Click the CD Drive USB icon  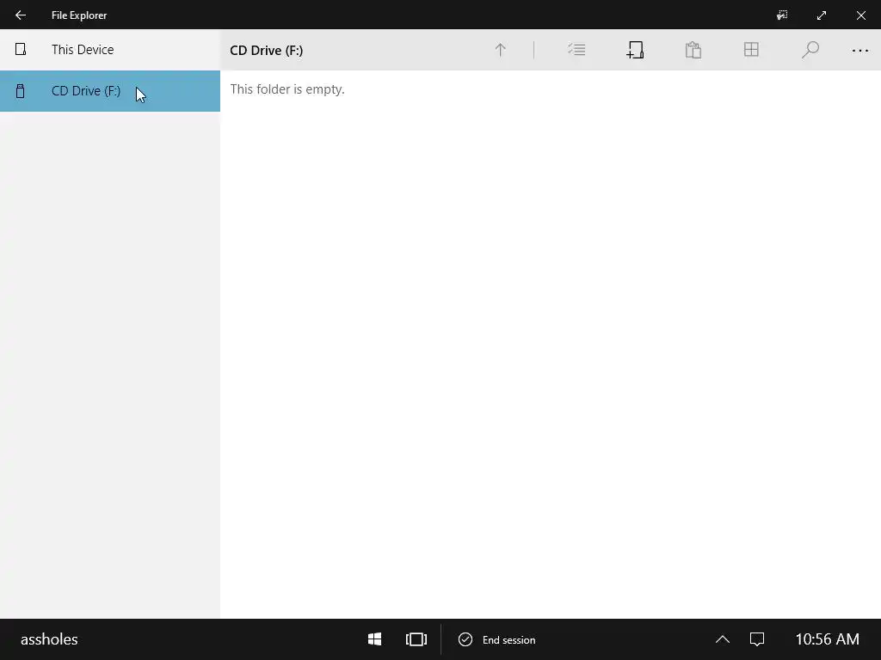(21, 91)
